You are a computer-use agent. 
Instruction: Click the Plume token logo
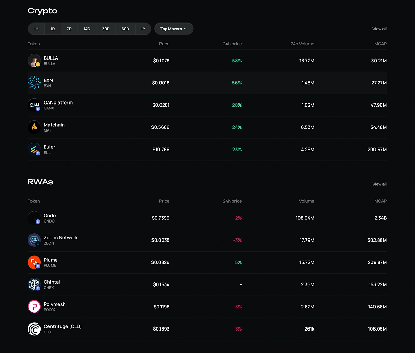click(x=34, y=262)
